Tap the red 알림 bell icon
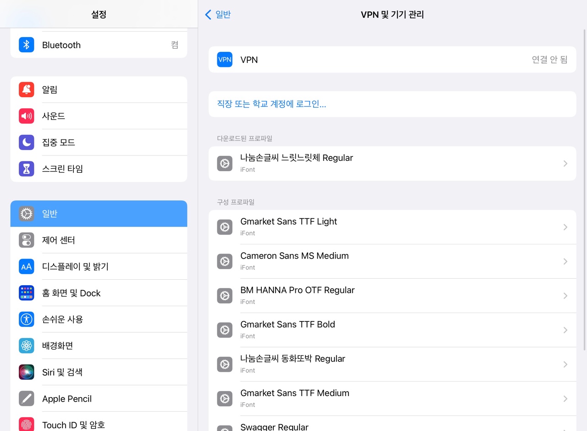The image size is (587, 431). tap(26, 89)
